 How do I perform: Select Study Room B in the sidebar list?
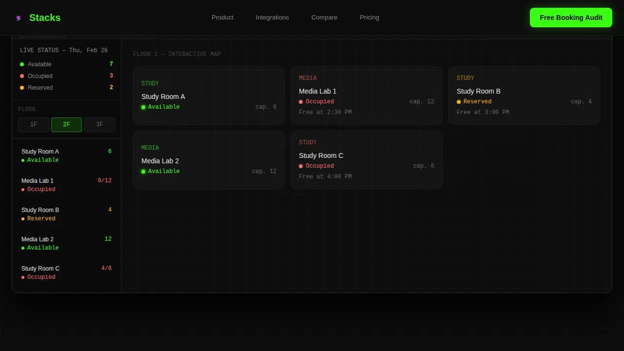point(66,214)
